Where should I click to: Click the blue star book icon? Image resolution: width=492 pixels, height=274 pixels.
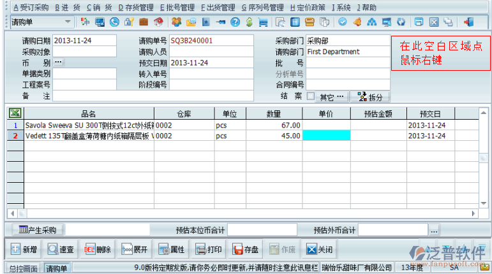point(206,22)
